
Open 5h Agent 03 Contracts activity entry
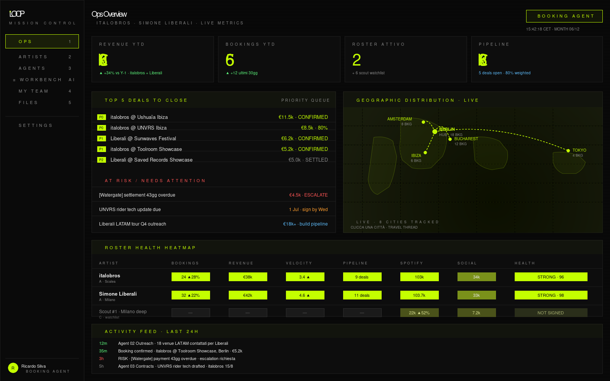coord(166,367)
